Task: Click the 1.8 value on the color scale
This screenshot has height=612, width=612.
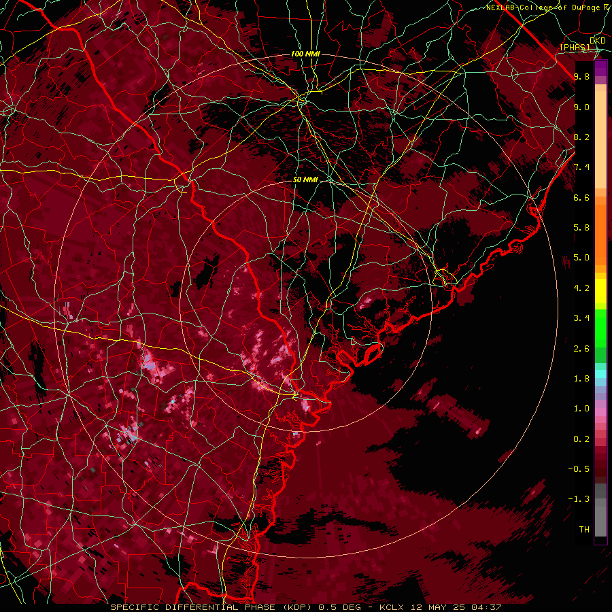Action: (x=581, y=379)
